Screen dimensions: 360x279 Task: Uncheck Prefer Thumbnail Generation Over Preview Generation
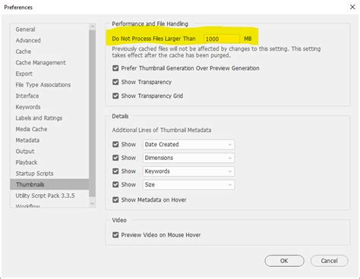115,68
